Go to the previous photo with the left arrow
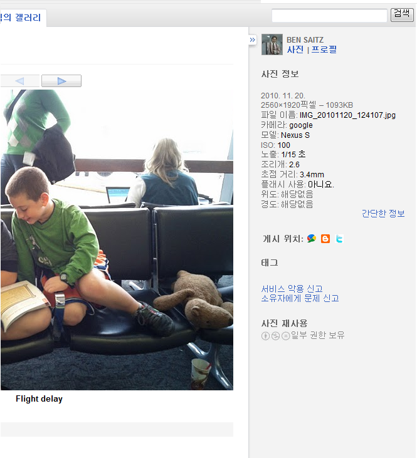This screenshot has height=458, width=417. point(19,81)
